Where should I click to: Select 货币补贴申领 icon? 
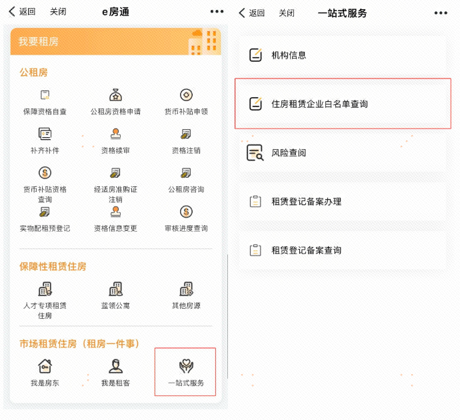point(186,95)
